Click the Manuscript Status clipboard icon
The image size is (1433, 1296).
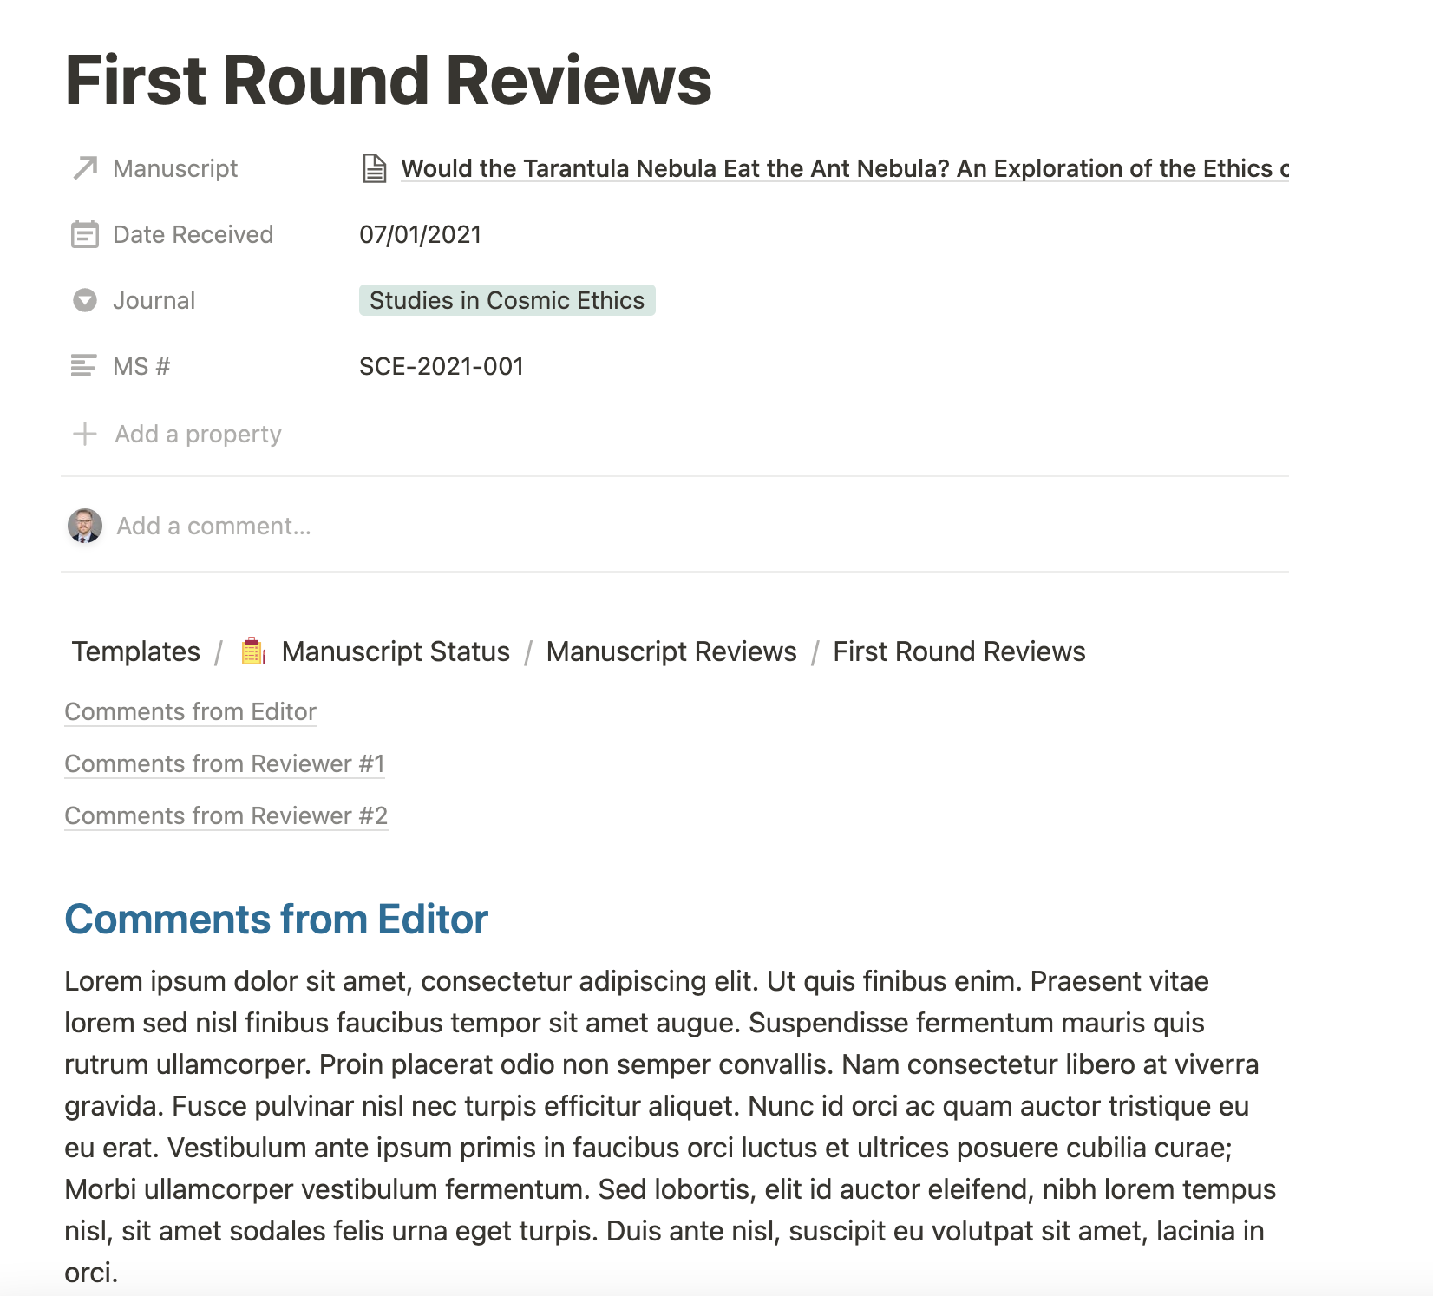253,651
